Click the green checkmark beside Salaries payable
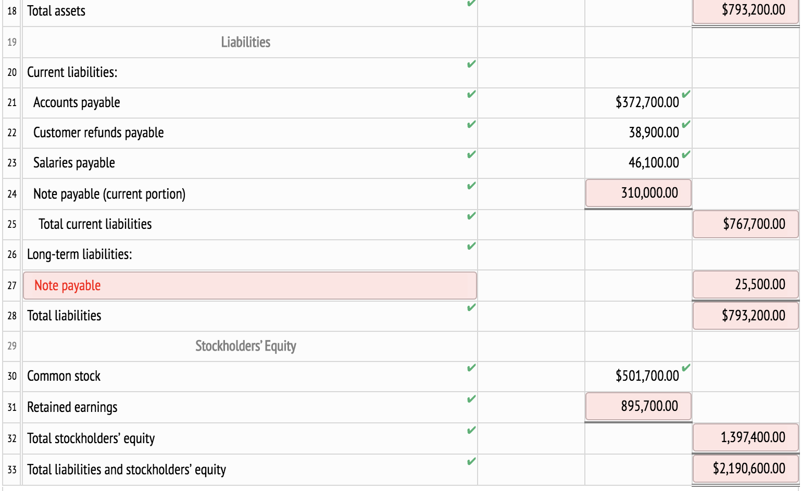Viewport: 801px width, 491px height. tap(471, 154)
